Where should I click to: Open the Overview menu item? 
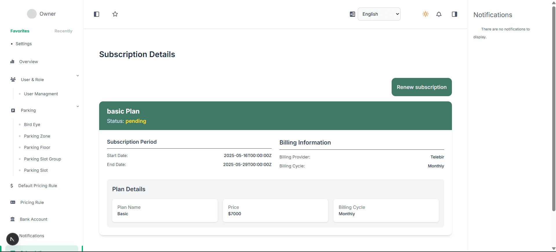tap(28, 62)
